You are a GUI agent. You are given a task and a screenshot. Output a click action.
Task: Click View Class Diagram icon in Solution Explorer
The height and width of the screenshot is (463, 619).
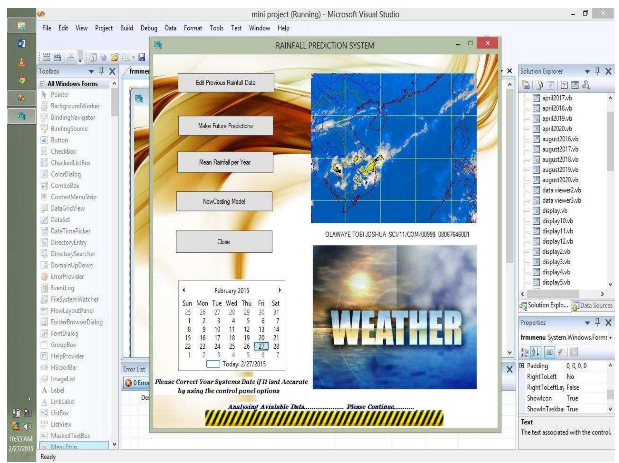click(x=586, y=85)
